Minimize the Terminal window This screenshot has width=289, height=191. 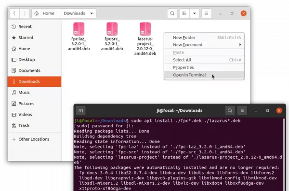(256, 111)
